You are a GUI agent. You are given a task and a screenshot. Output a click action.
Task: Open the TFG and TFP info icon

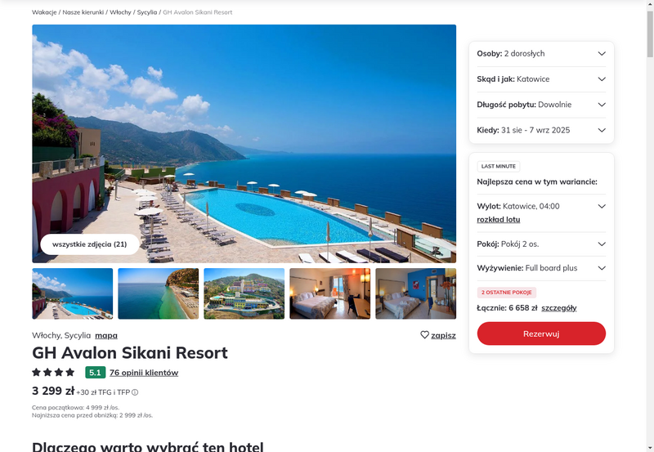(135, 392)
